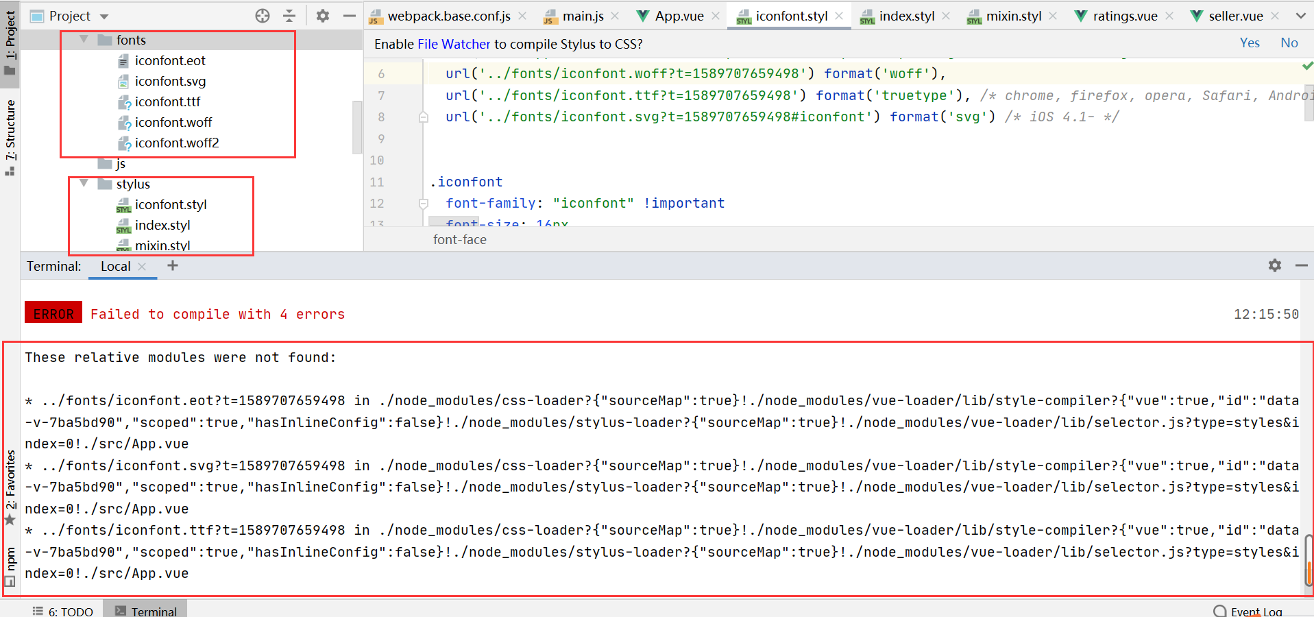Viewport: 1314px width, 617px height.
Task: Click the red ERROR badge in terminal
Action: tap(53, 312)
